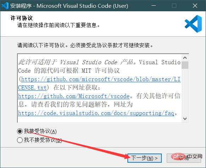Image resolution: width=206 pixels, height=168 pixels.
Task: Click the "下一步(N) >" button
Action: click(144, 158)
